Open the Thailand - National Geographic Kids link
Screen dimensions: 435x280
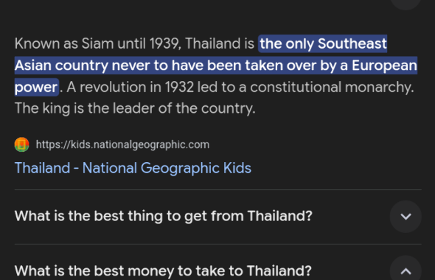pyautogui.click(x=133, y=168)
